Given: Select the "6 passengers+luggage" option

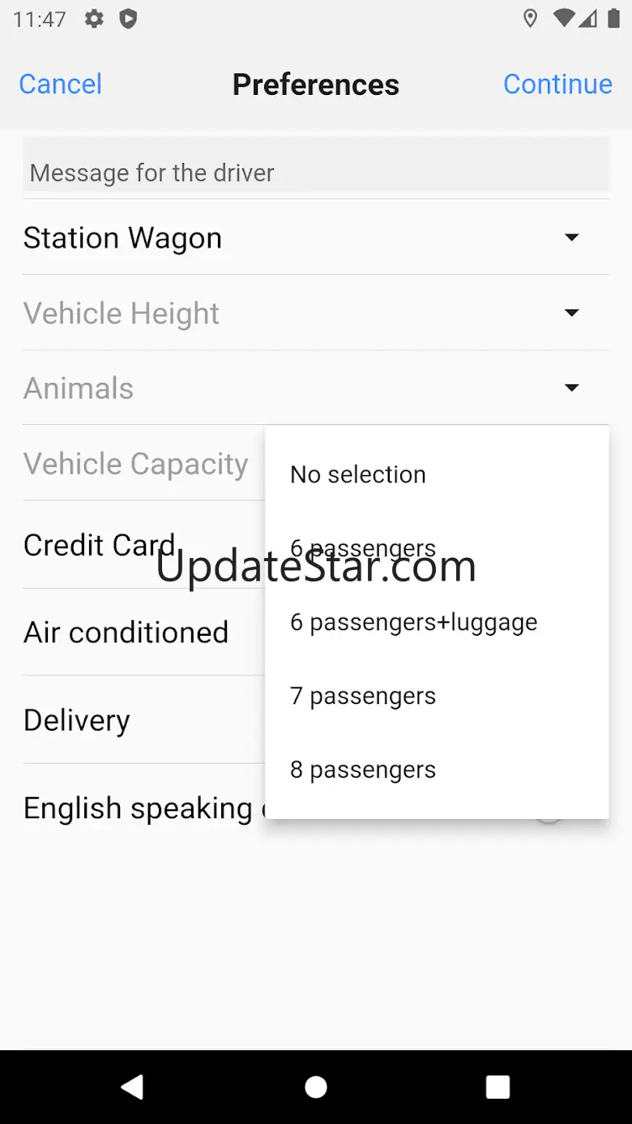Looking at the screenshot, I should click(x=413, y=622).
